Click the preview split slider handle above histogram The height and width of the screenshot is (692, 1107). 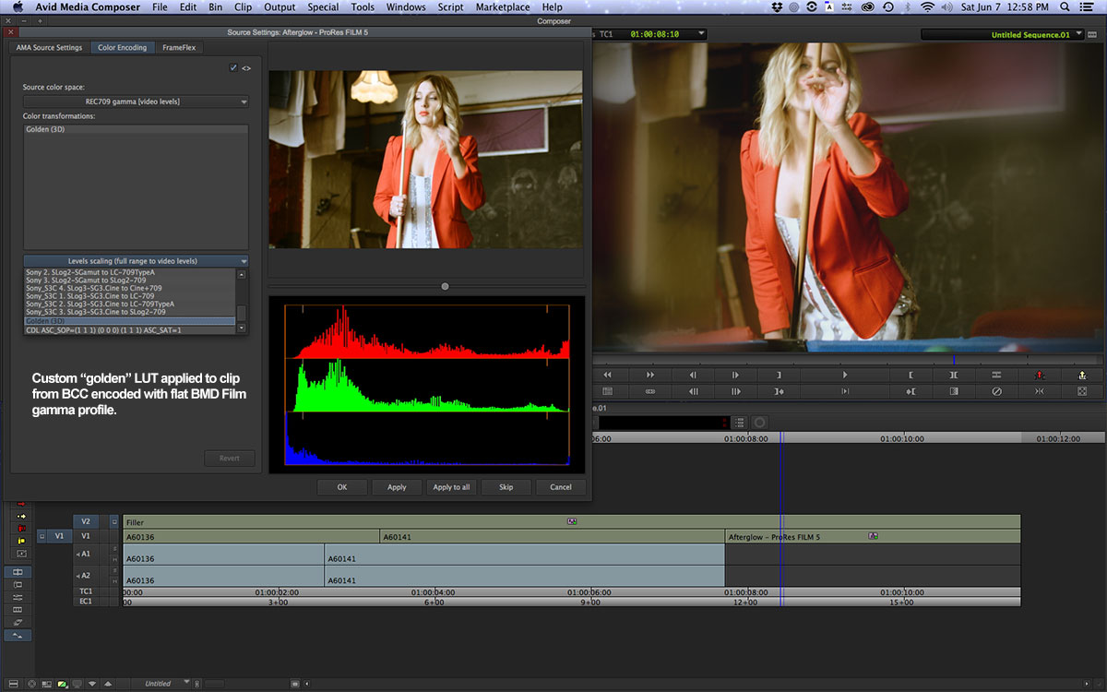445,287
